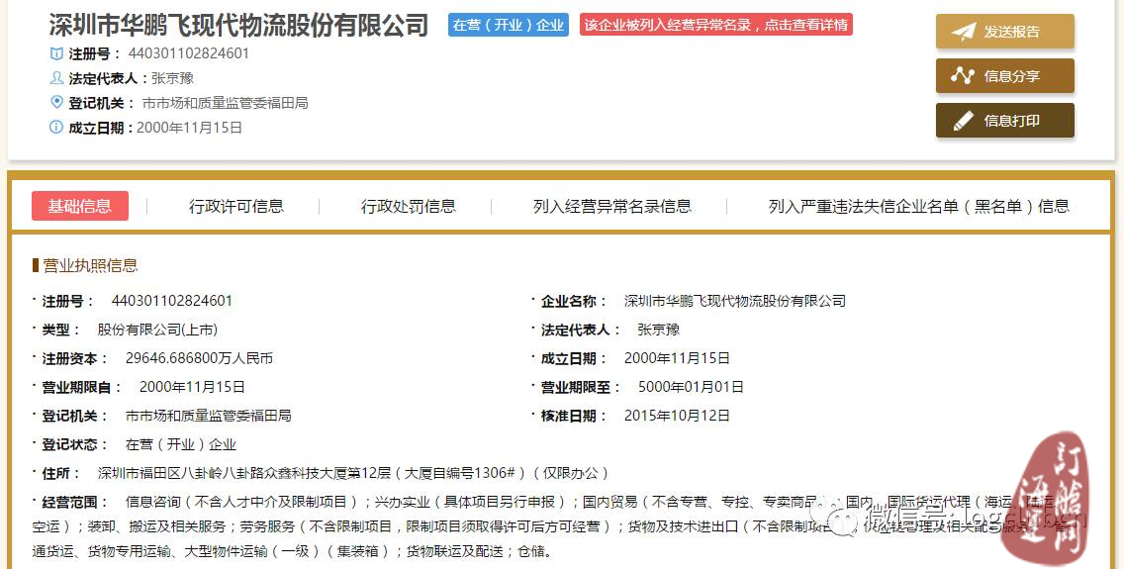The height and width of the screenshot is (569, 1124).
Task: Click the person icon beside 法定代表人
Action: click(56, 77)
